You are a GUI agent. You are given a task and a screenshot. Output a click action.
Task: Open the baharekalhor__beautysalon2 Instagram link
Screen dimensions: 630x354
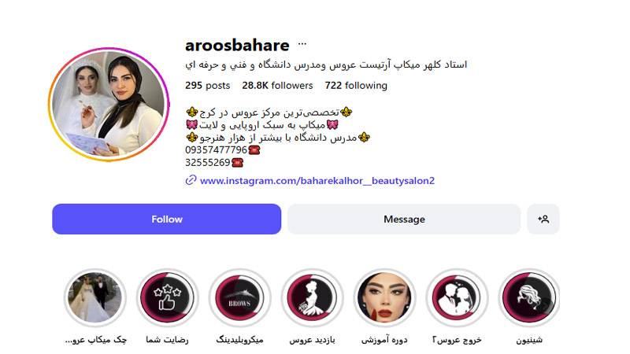317,181
